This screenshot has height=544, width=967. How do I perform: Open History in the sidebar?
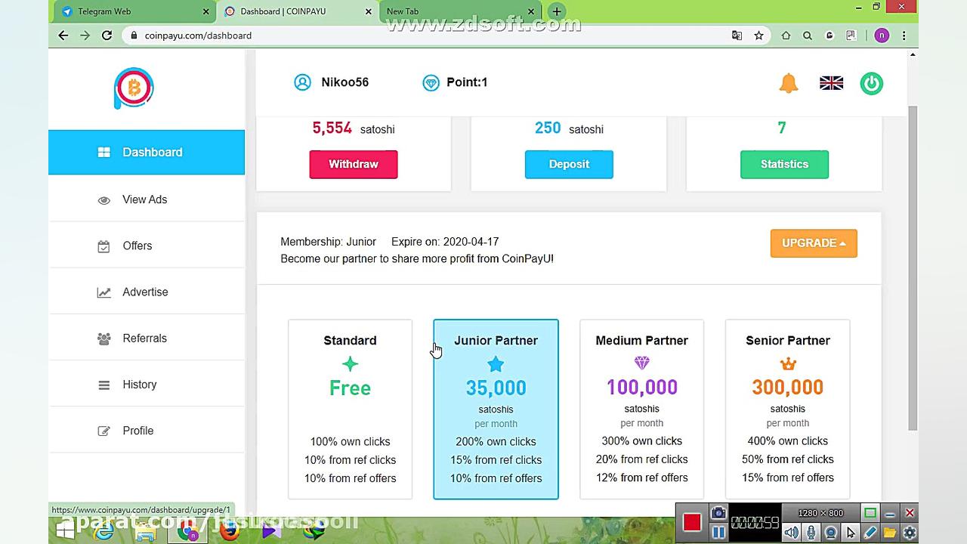tap(147, 385)
